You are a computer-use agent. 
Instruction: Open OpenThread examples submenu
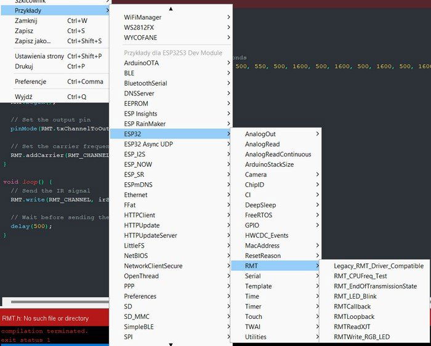pyautogui.click(x=171, y=276)
